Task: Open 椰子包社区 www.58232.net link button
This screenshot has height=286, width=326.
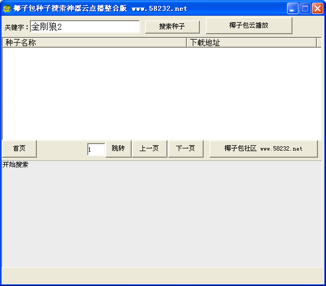Action: (x=263, y=148)
